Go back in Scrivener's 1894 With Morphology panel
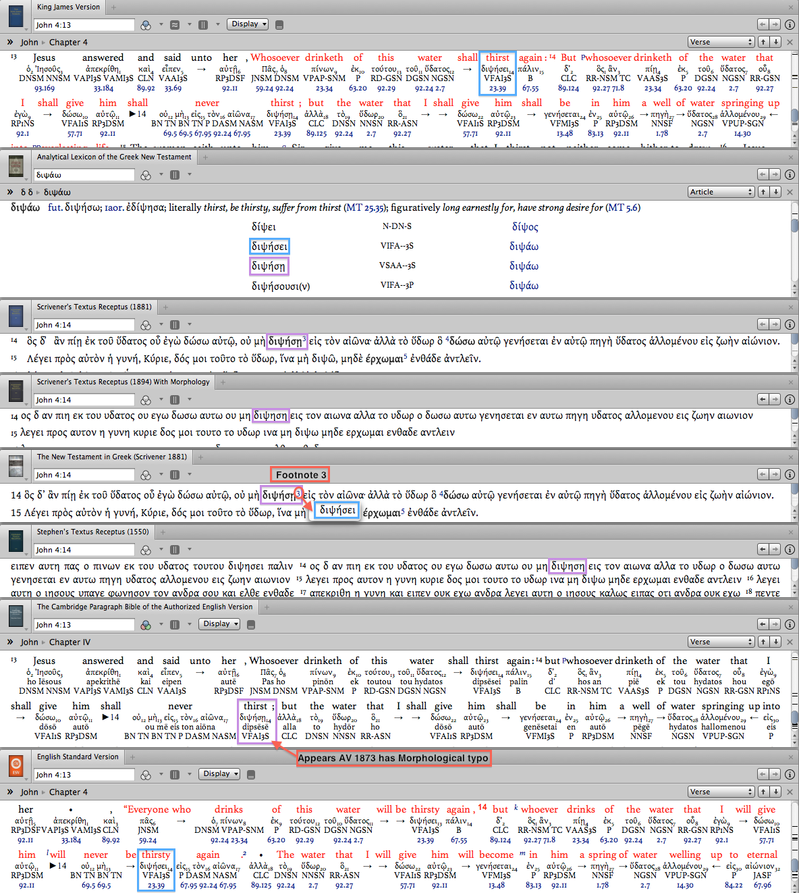This screenshot has width=799, height=893. click(x=763, y=399)
